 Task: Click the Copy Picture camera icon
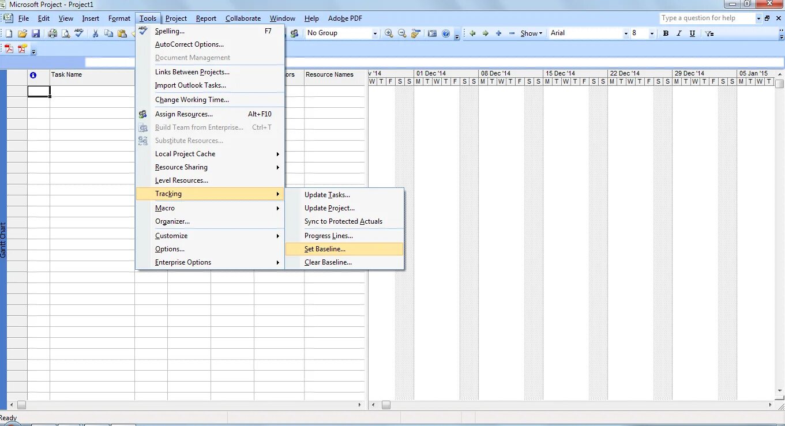433,33
